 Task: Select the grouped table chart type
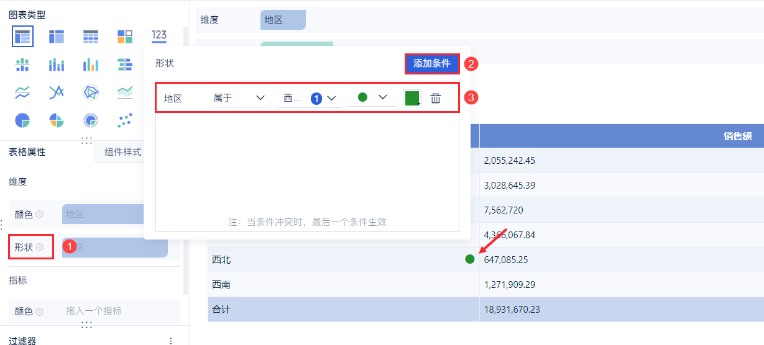(22, 37)
